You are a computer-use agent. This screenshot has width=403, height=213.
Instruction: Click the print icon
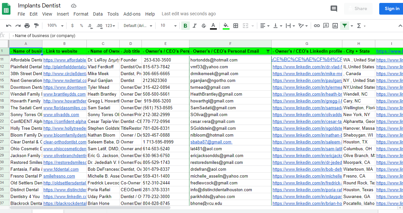tap(27, 26)
